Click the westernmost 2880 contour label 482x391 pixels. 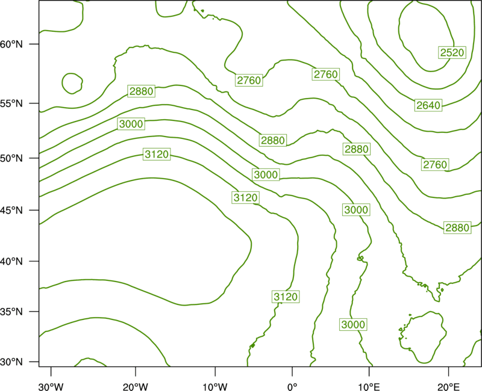pyautogui.click(x=141, y=91)
